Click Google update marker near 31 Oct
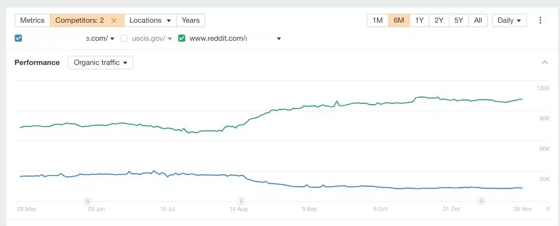The height and width of the screenshot is (226, 560). [481, 201]
